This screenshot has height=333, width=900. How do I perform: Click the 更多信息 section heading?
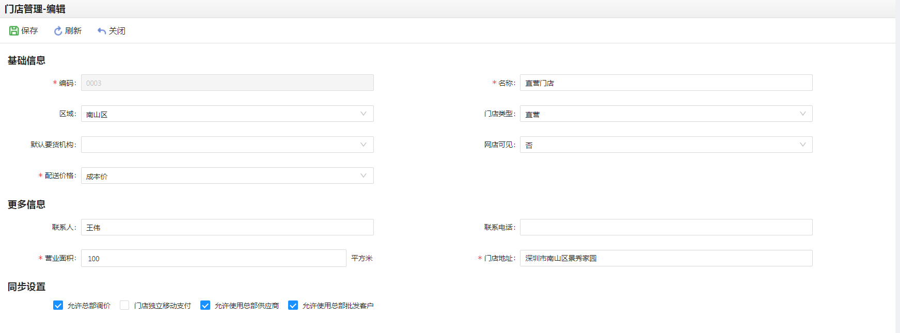pos(26,204)
